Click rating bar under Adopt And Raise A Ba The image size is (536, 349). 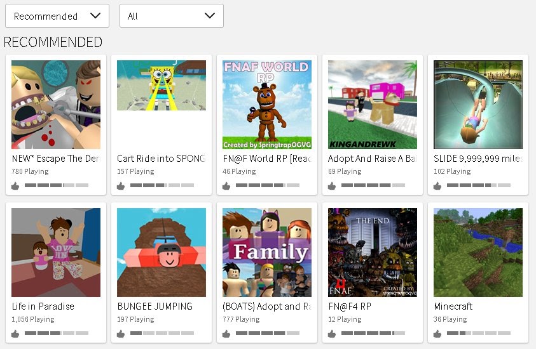pos(373,185)
